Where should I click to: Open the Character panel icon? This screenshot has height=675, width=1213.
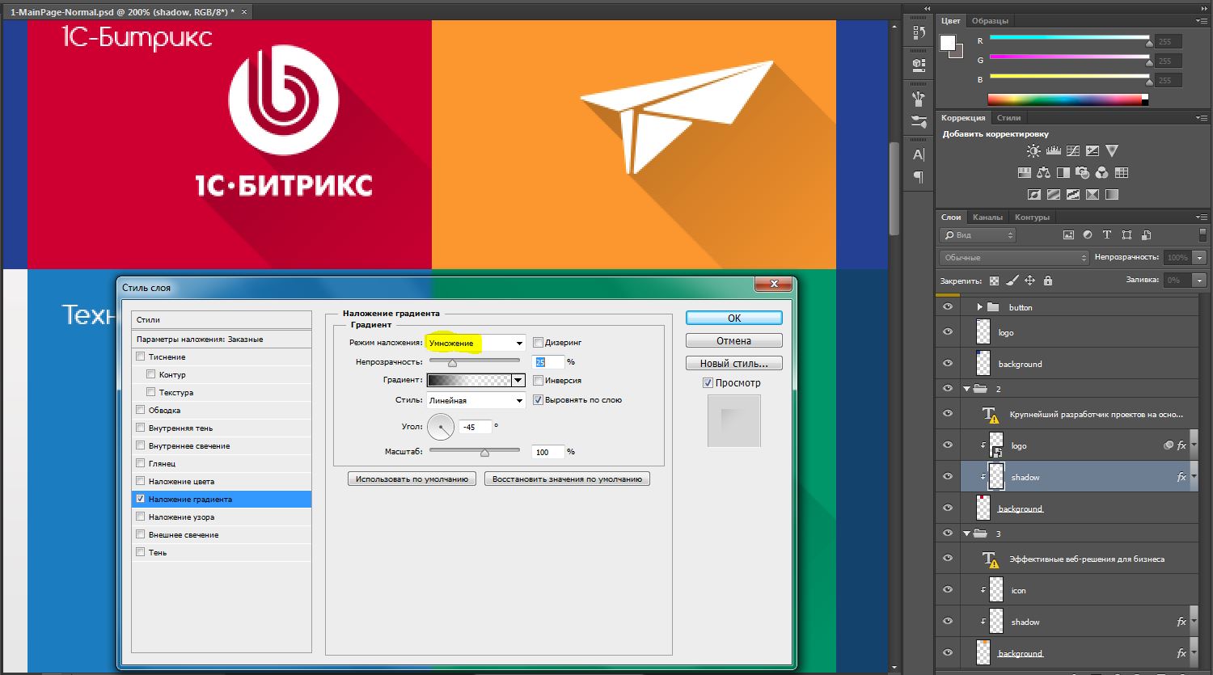point(919,154)
